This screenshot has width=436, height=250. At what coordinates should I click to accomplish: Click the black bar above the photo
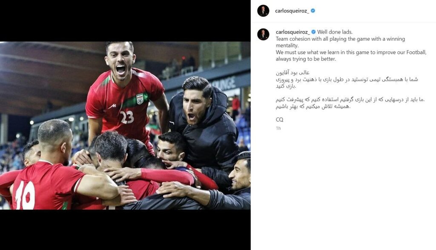[125, 21]
